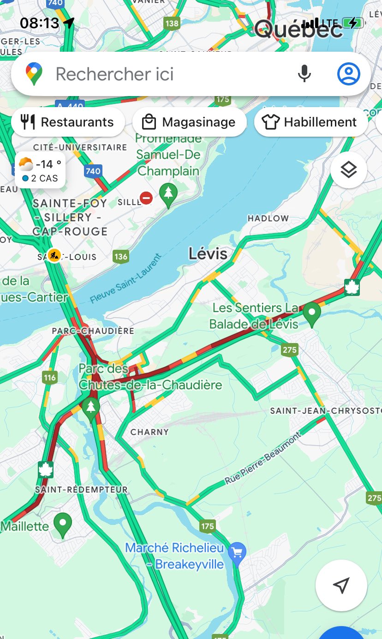Tap the Lévis city label
Screen dimensions: 382x639
point(208,253)
